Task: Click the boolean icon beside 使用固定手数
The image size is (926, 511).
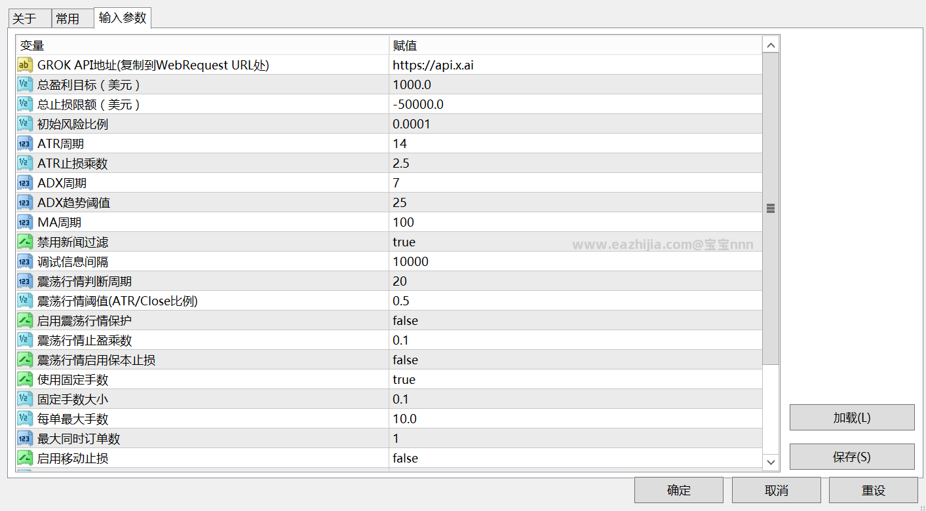Action: (x=25, y=379)
